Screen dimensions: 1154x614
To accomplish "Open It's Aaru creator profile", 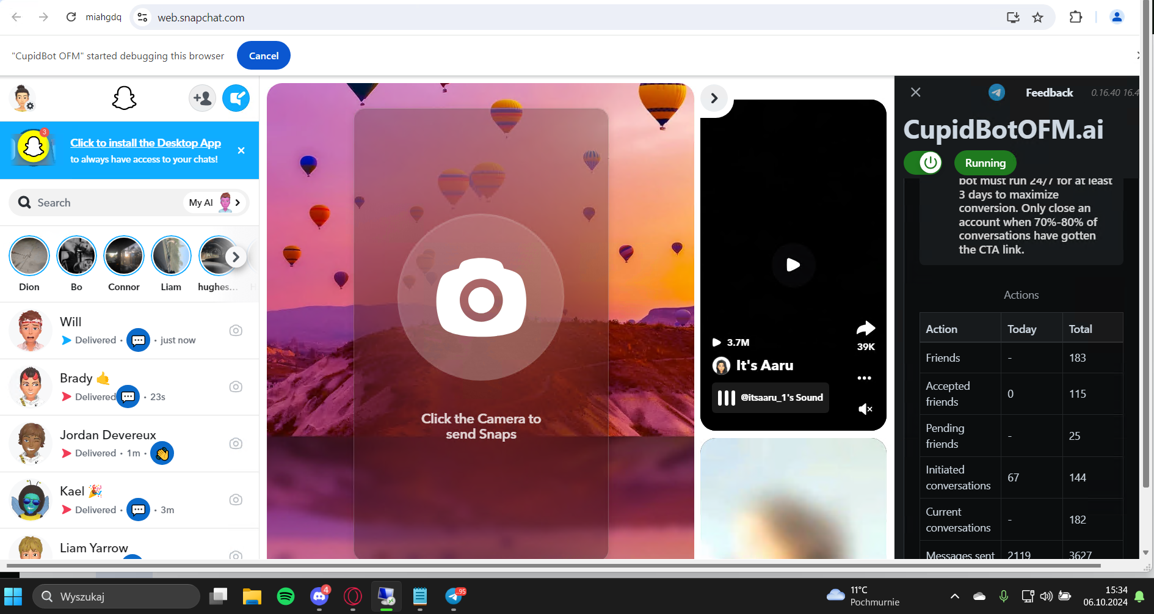I will pos(753,365).
